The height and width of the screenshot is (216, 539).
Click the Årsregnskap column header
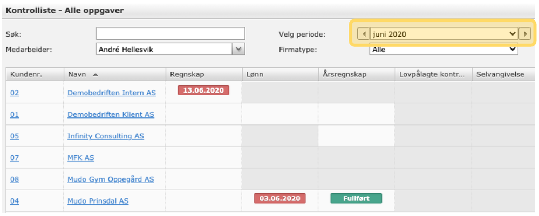pos(344,74)
